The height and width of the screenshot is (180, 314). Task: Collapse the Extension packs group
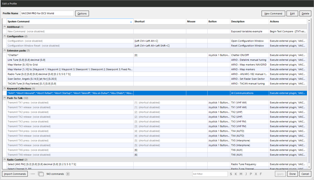coord(5,50)
